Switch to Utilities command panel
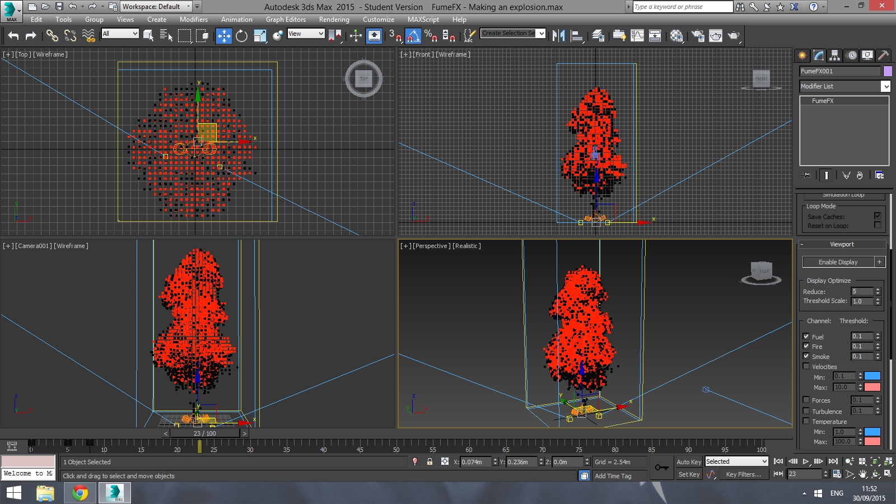The image size is (896, 504). pyautogui.click(x=884, y=55)
